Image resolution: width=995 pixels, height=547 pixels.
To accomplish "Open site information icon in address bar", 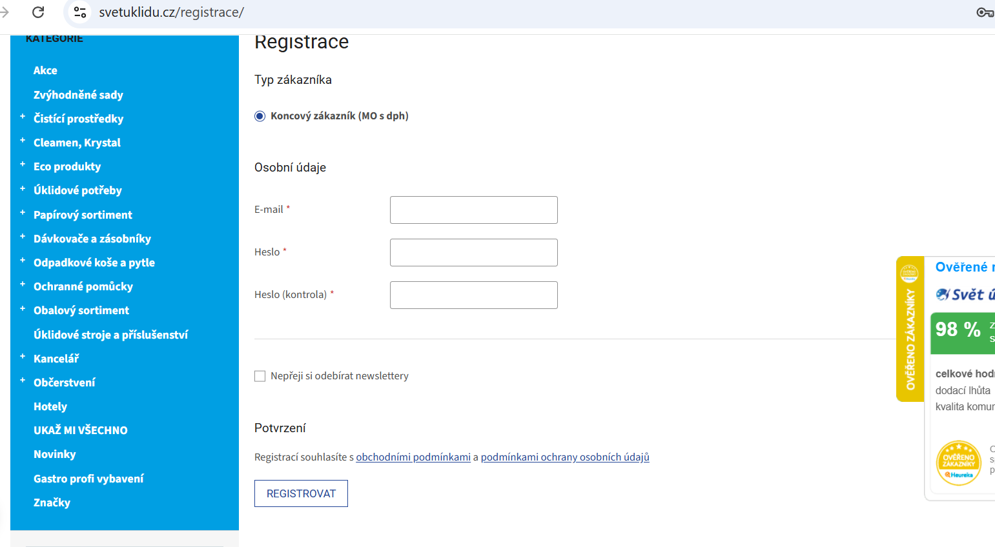I will [80, 12].
